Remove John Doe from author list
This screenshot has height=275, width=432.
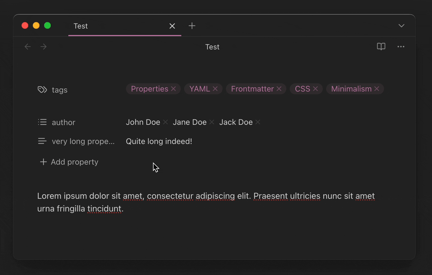[x=165, y=122]
